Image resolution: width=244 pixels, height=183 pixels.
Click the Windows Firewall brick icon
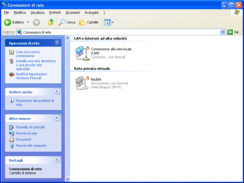[12, 74]
